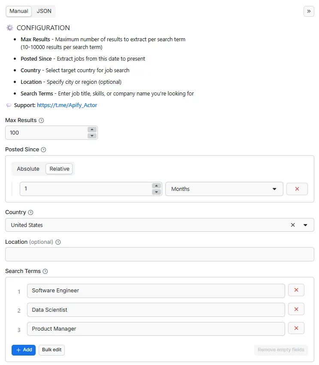319x365 pixels.
Task: Switch to the JSON tab
Action: coord(44,11)
